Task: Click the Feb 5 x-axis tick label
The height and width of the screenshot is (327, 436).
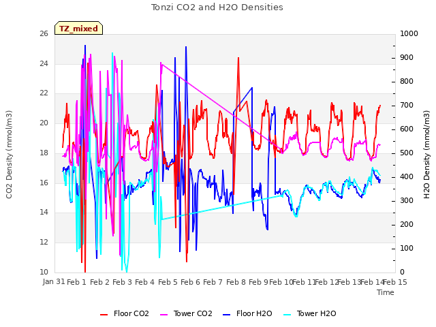Action: (168, 282)
